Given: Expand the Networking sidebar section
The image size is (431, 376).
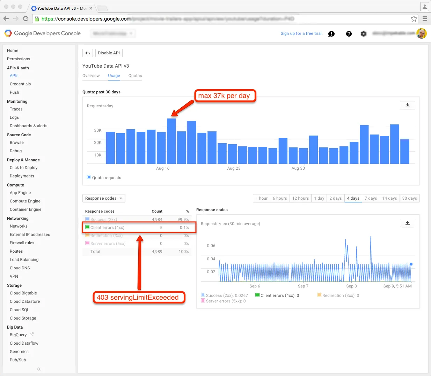Looking at the screenshot, I should click(18, 218).
